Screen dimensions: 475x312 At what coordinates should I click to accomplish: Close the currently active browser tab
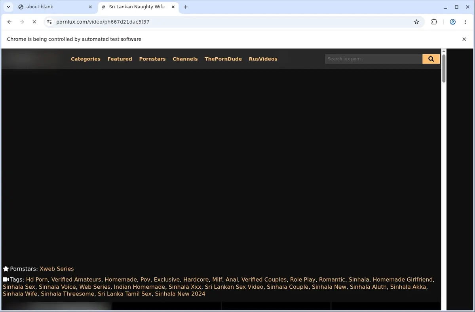(173, 7)
